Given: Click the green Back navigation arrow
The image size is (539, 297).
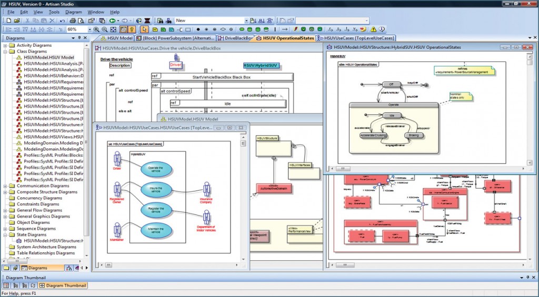Looking at the screenshot, I should tap(112, 21).
